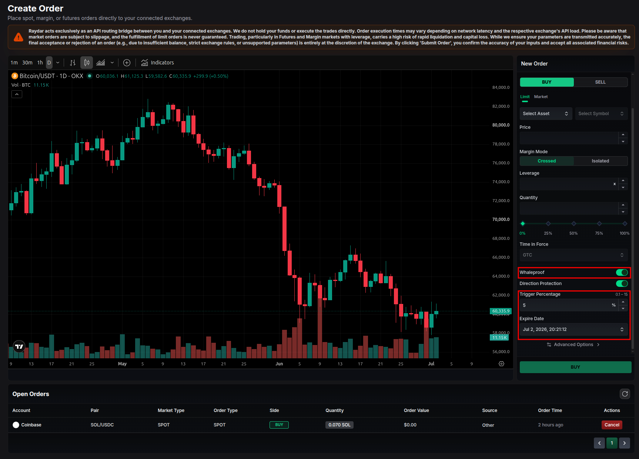Viewport: 639px width, 459px height.
Task: Switch to Market order type
Action: point(541,97)
